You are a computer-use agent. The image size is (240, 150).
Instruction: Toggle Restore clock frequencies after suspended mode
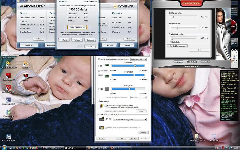(x=105, y=127)
